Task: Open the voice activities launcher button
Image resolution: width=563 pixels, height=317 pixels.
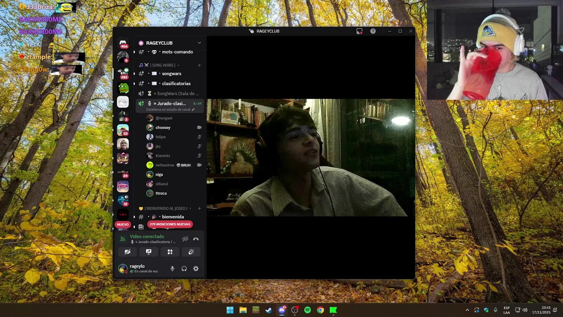Action: click(x=170, y=252)
